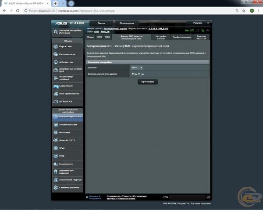This screenshot has height=210, width=263.
Task: Select 'Нет' to disable MAC filter
Action: [x=139, y=73]
